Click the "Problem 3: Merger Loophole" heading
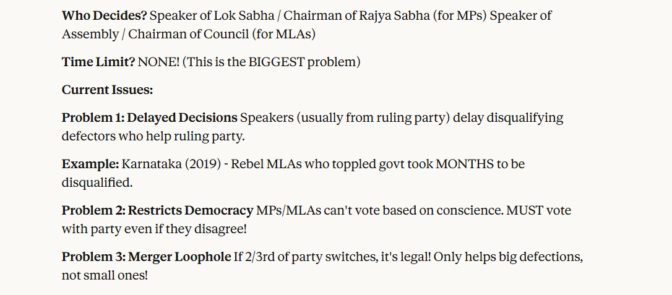 point(146,257)
